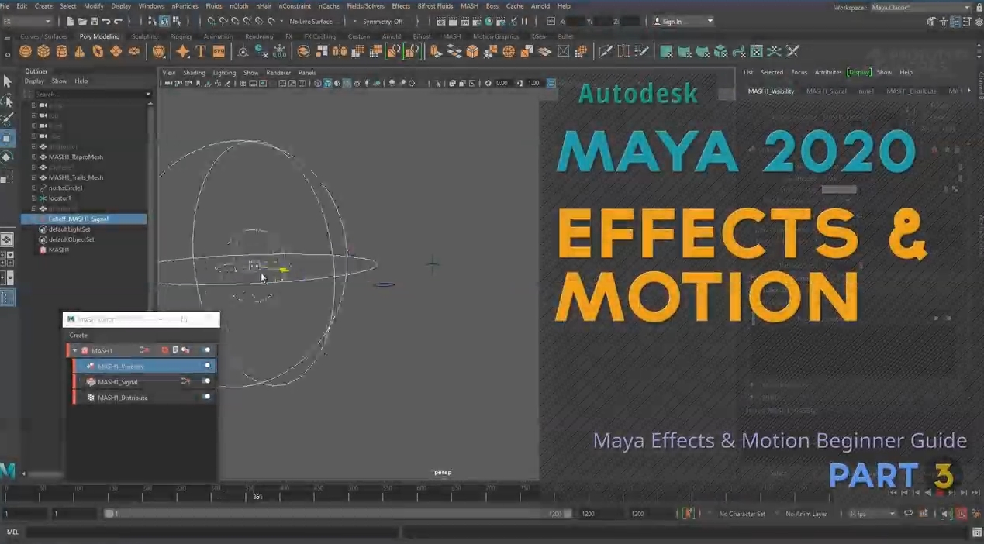Image resolution: width=984 pixels, height=544 pixels.
Task: Collapse the MASH1 network tree arrow
Action: click(75, 351)
